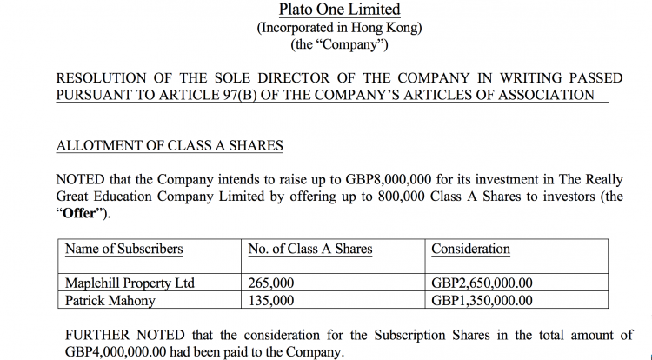The width and height of the screenshot is (652, 360).
Task: Click the '135,000' shares cell
Action: 271,301
